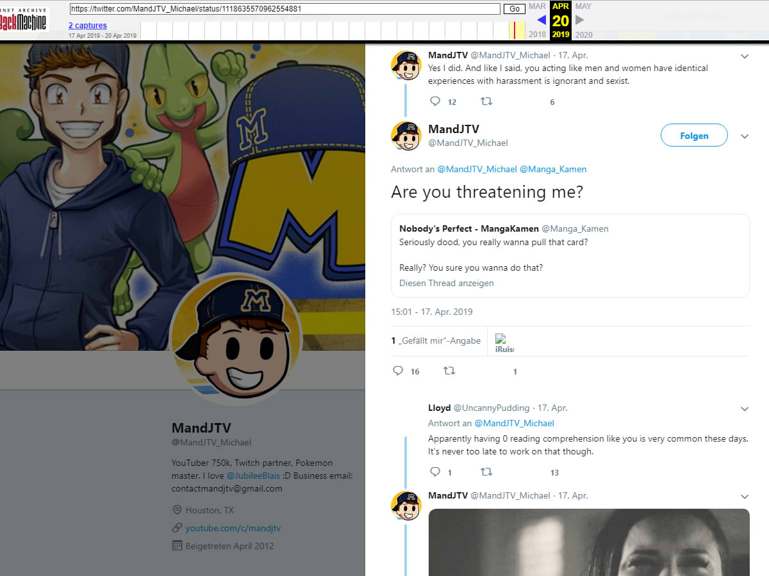Go to previous Wayback capture arrow
Viewport: 769px width, 576px height.
point(542,20)
